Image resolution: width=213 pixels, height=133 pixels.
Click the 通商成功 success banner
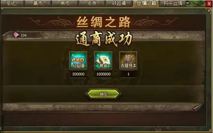pyautogui.click(x=104, y=39)
